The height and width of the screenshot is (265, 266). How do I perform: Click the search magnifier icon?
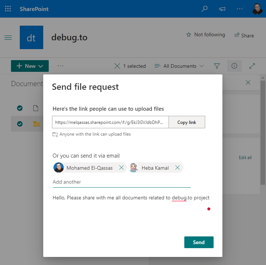tap(204, 9)
